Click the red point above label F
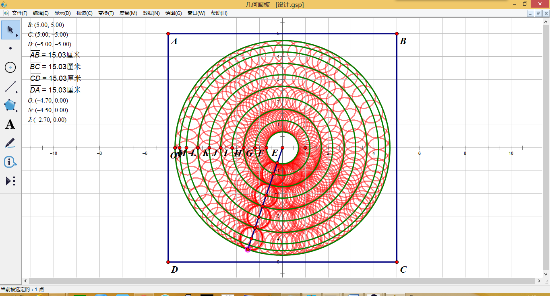The image size is (550, 296). click(267, 148)
